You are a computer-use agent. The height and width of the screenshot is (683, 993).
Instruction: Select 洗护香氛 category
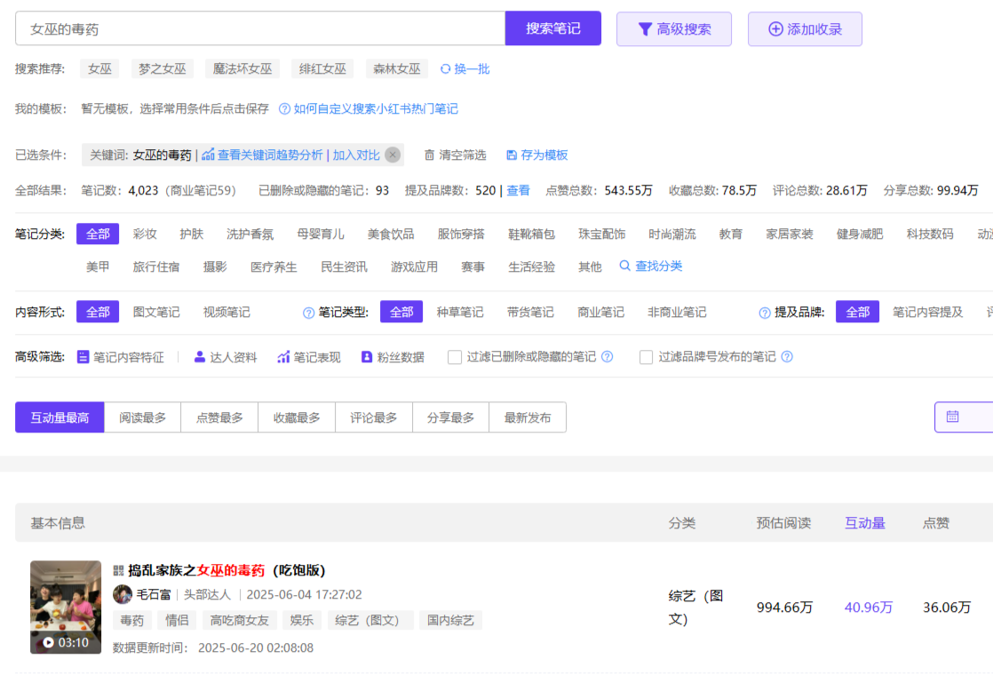point(250,234)
